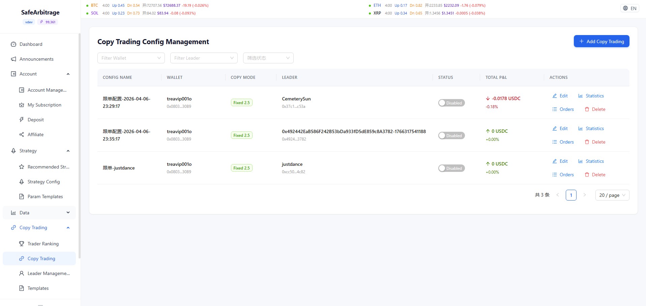Click the Delete trash icon on the second config
This screenshot has width=646, height=306.
(587, 142)
